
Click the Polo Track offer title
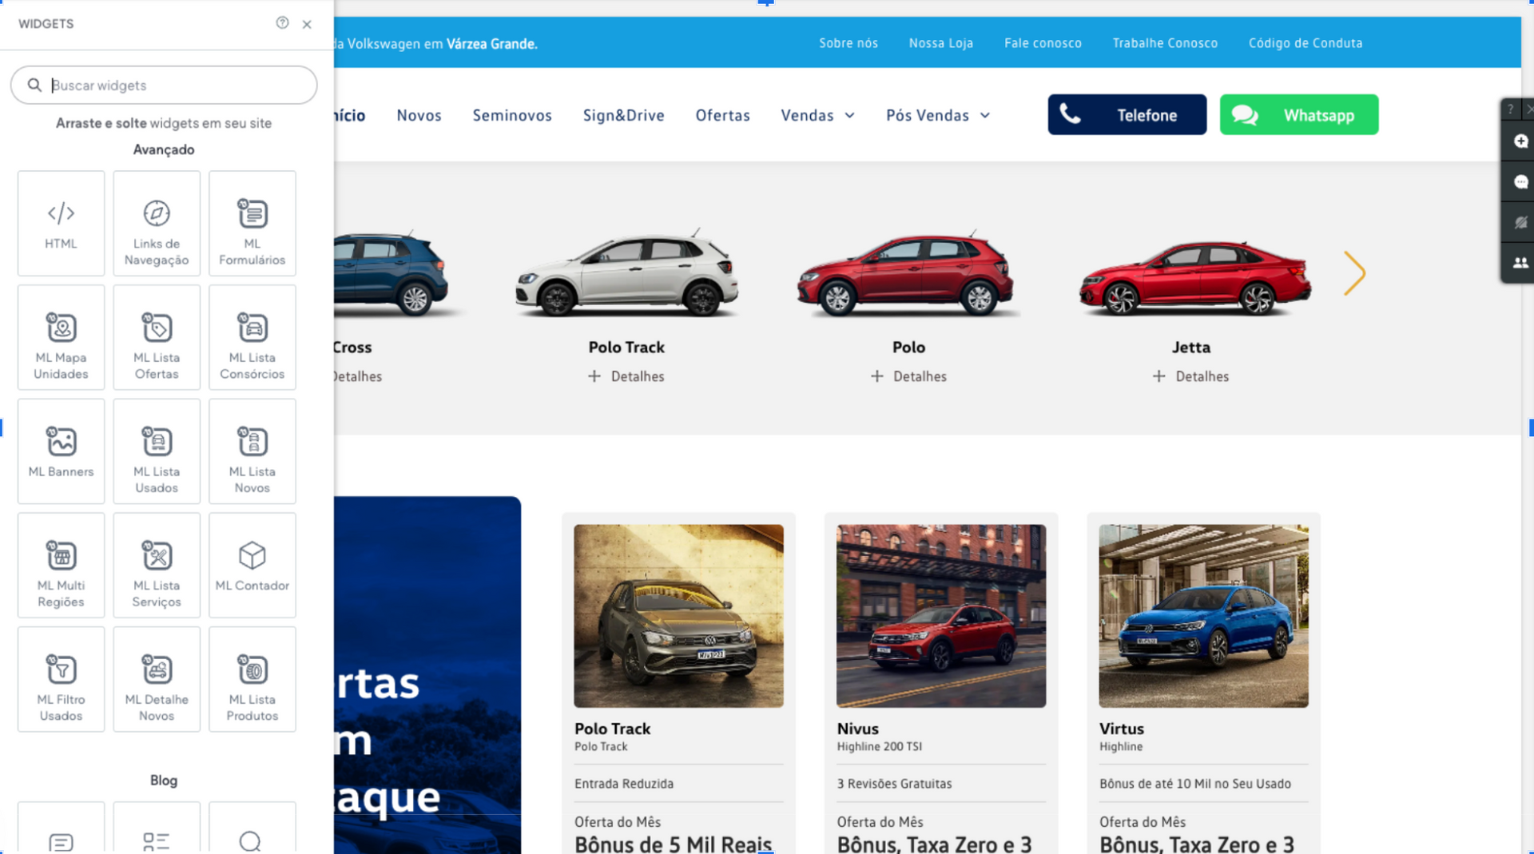(612, 729)
